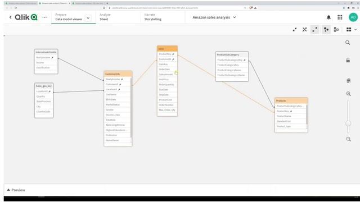360x202 pixels.
Task: Open the three-dot navigation menu
Action: 44,17
